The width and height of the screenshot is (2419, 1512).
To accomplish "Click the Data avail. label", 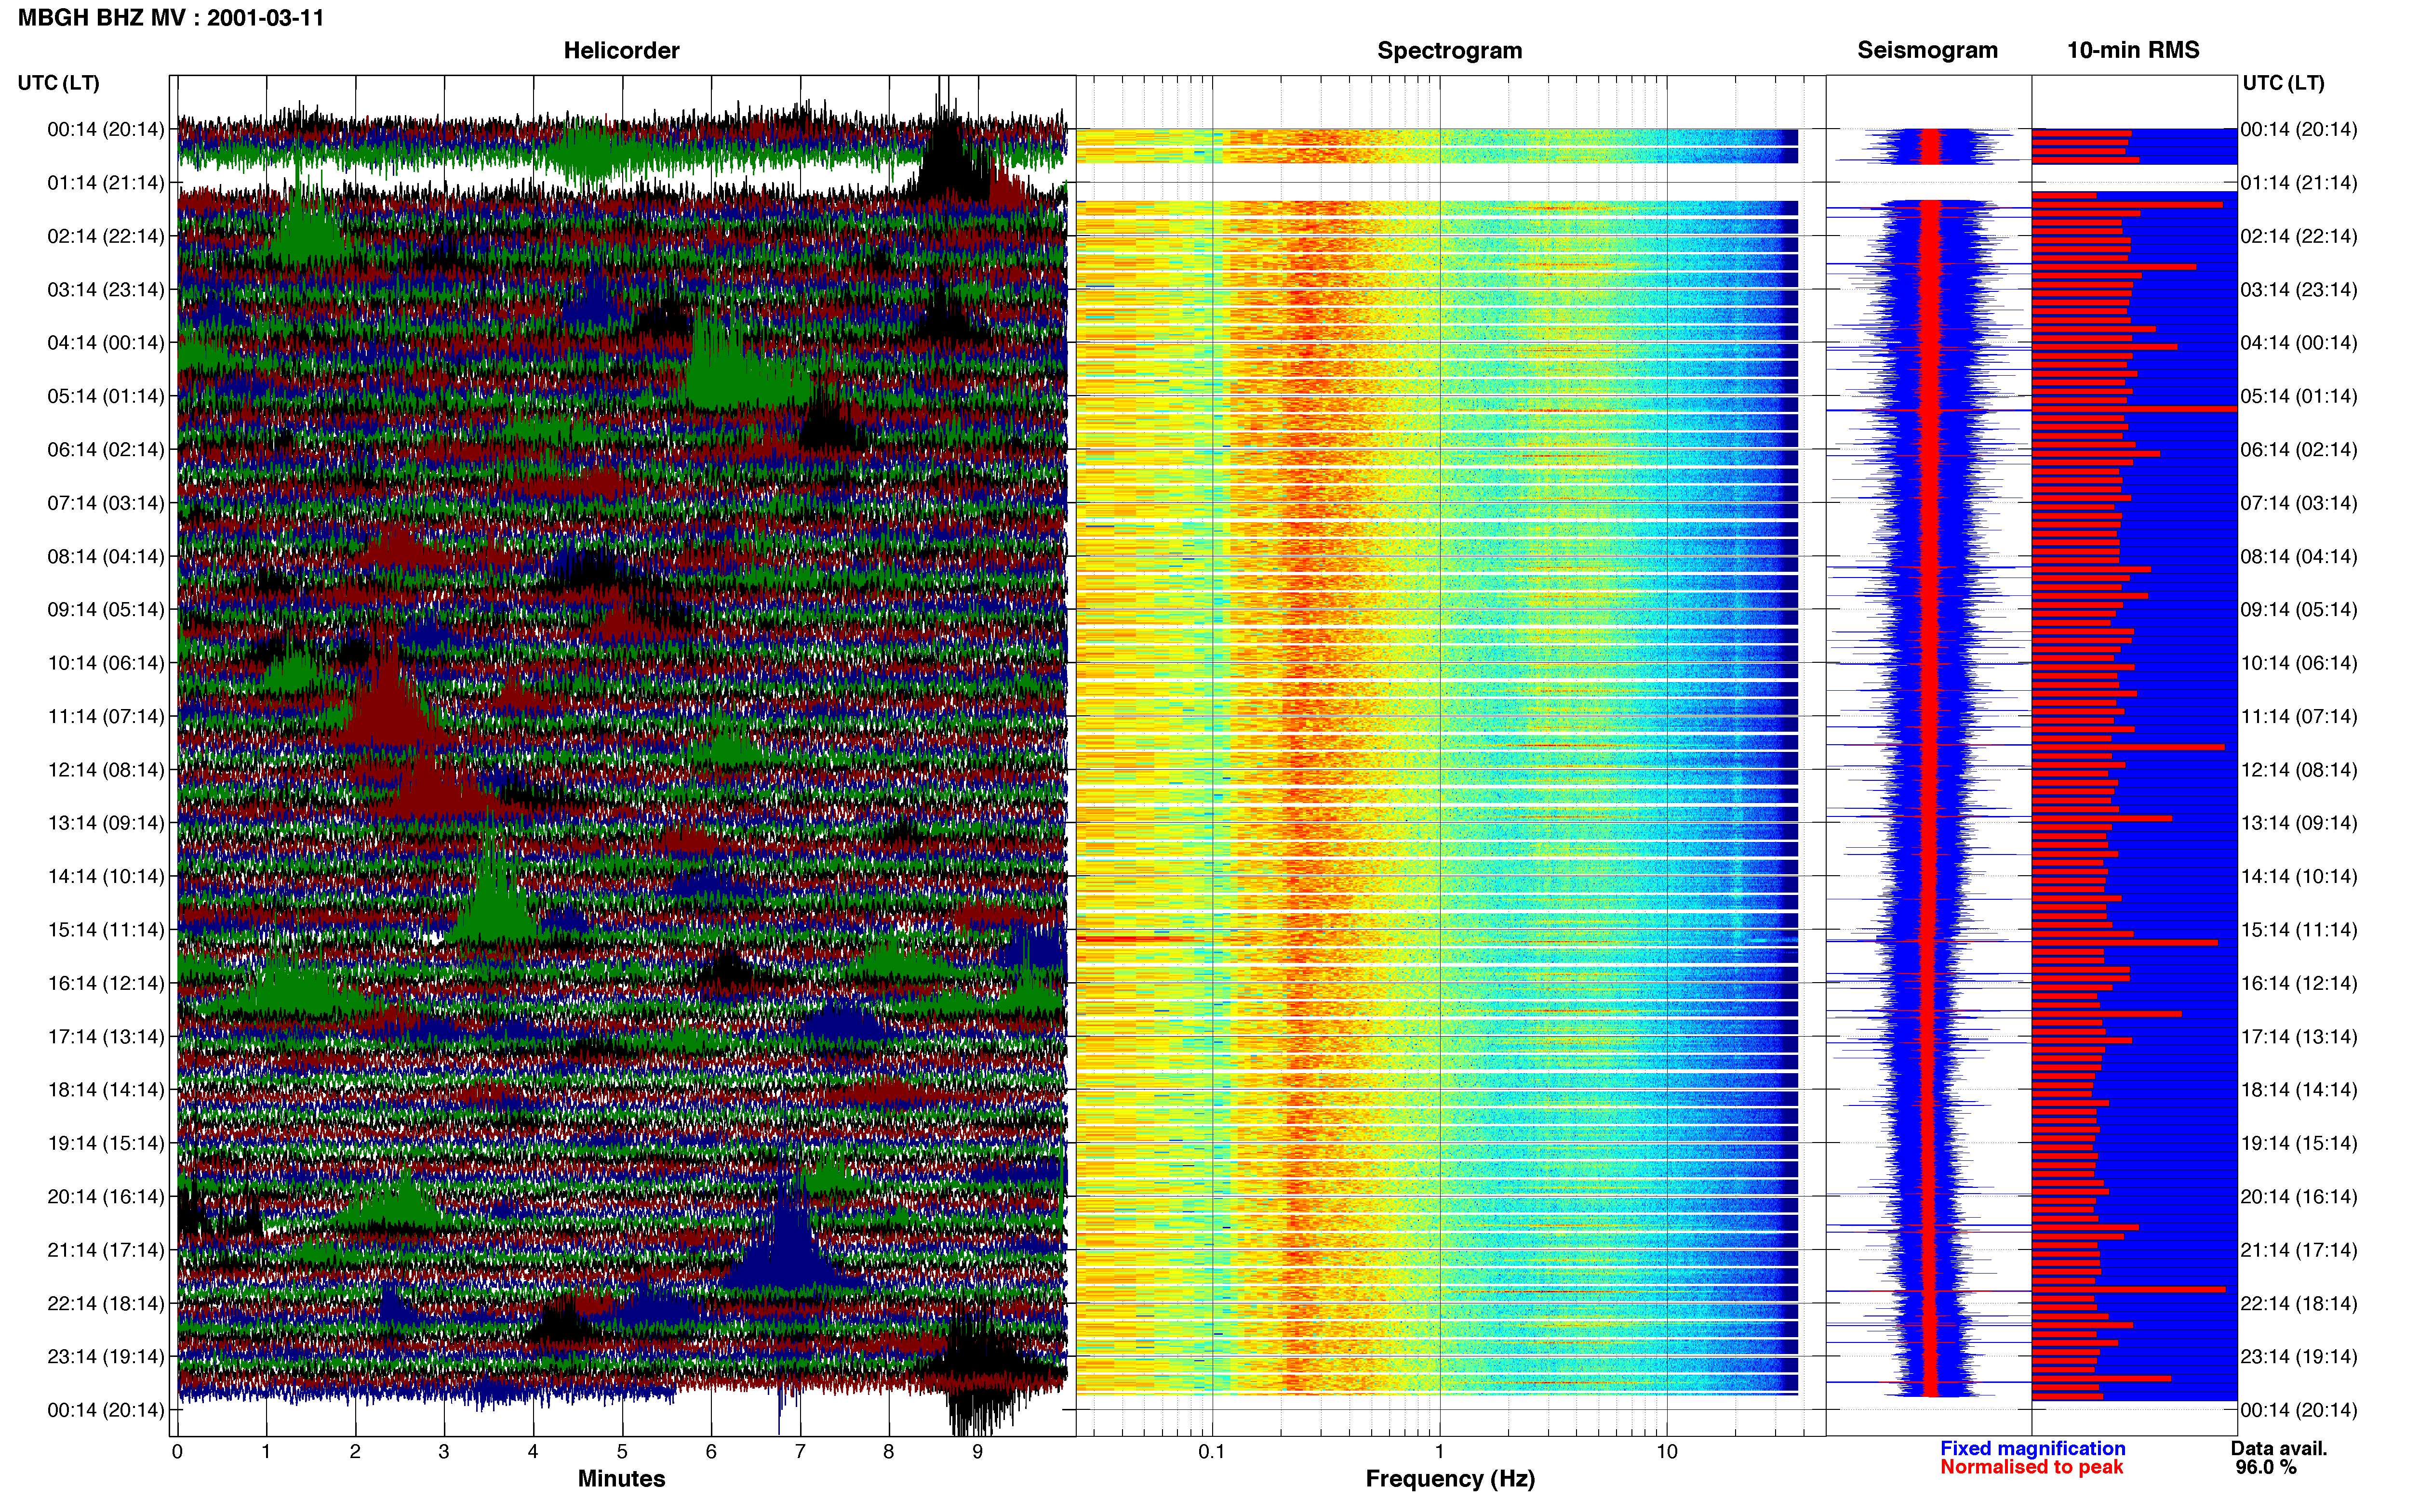I will click(2279, 1448).
